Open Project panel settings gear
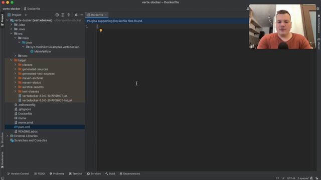Viewport: 321px width, 180px height. pos(76,15)
